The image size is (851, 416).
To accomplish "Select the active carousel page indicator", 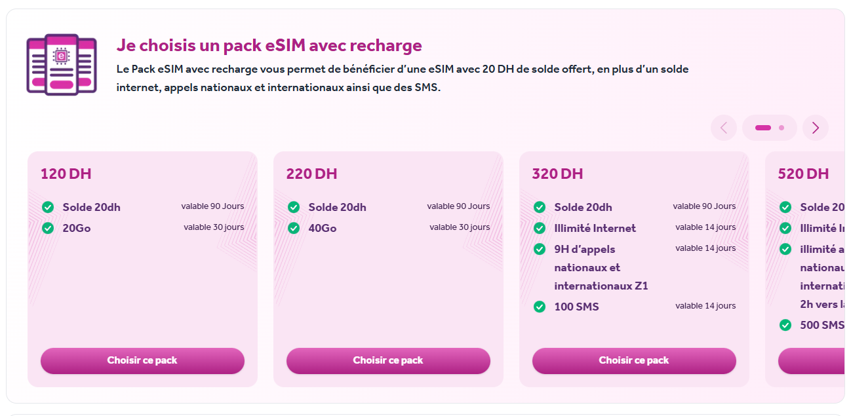I will coord(763,128).
